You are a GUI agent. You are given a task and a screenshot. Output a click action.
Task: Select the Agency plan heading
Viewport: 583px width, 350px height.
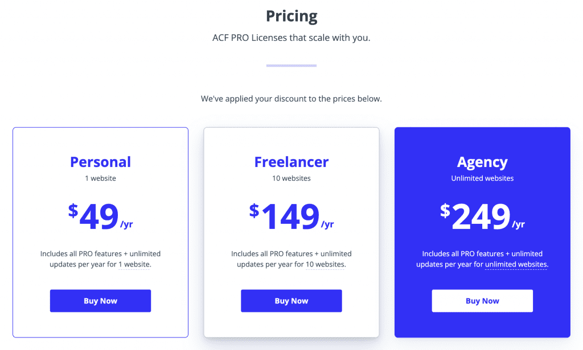click(x=482, y=162)
